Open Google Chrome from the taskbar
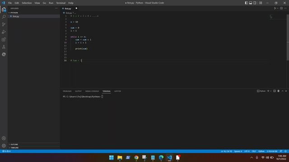The image size is (289, 162). (x=136, y=157)
